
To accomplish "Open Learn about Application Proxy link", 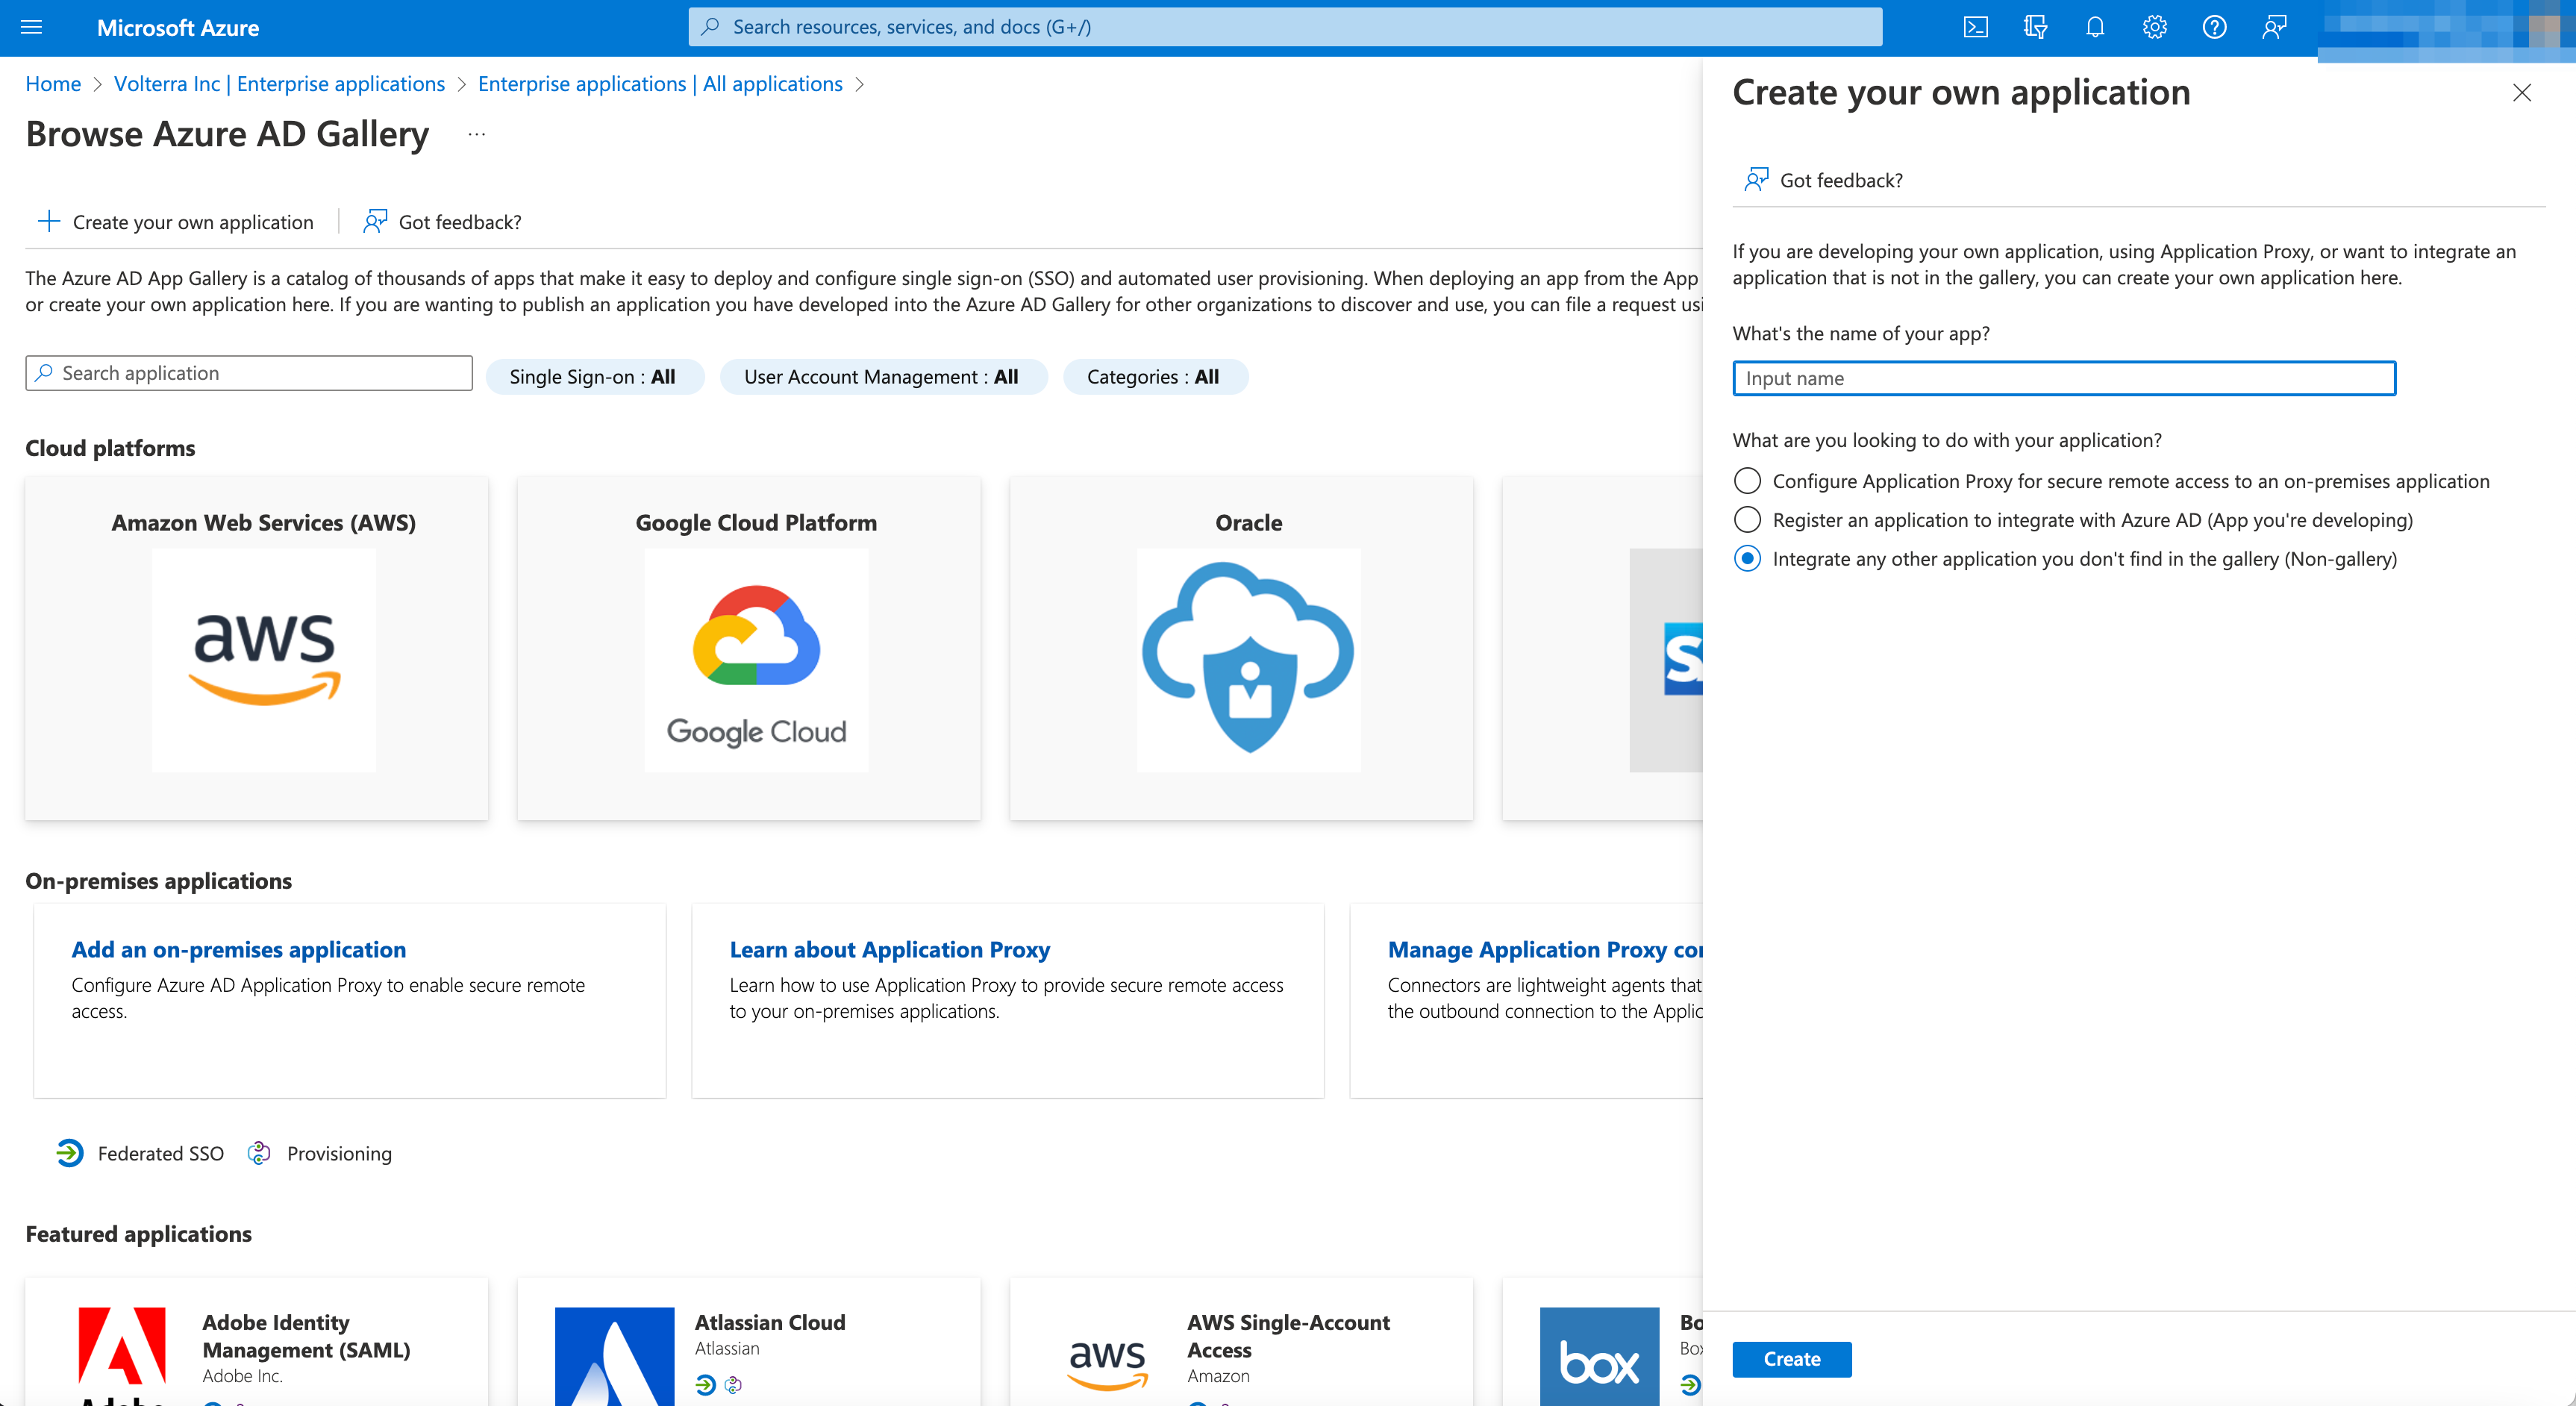I will point(889,949).
